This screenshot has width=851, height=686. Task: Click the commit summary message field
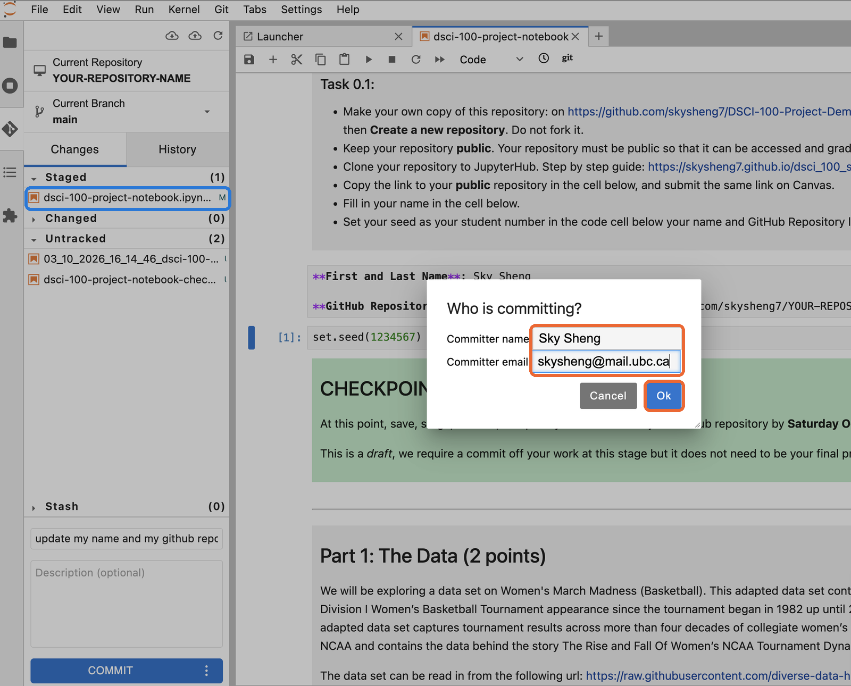pyautogui.click(x=127, y=539)
